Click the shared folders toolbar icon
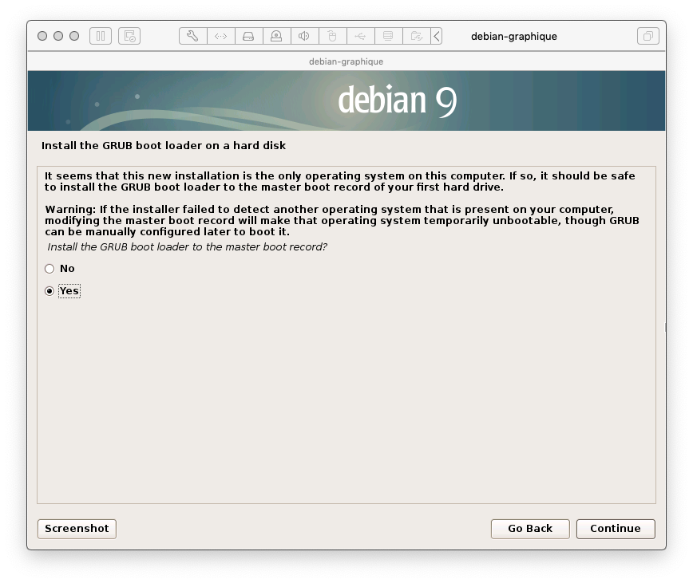This screenshot has width=693, height=583. tap(416, 36)
